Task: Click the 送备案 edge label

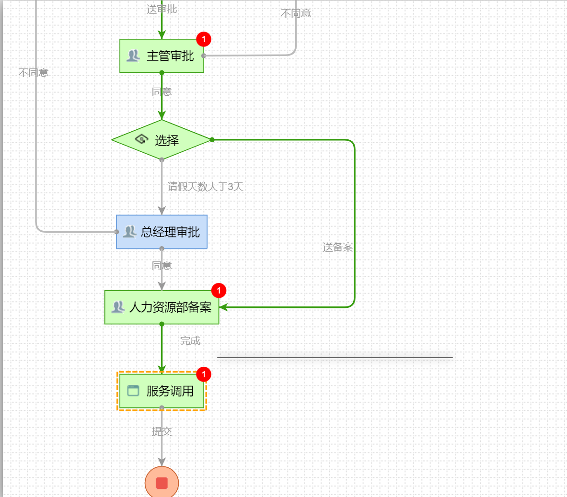Action: tap(337, 248)
